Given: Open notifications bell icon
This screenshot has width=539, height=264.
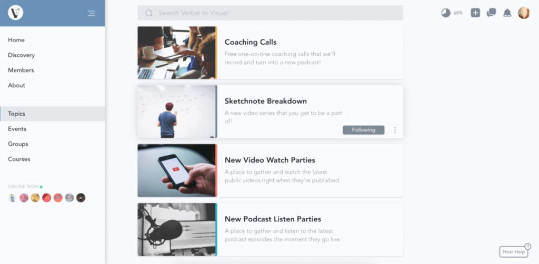Looking at the screenshot, I should pos(507,13).
